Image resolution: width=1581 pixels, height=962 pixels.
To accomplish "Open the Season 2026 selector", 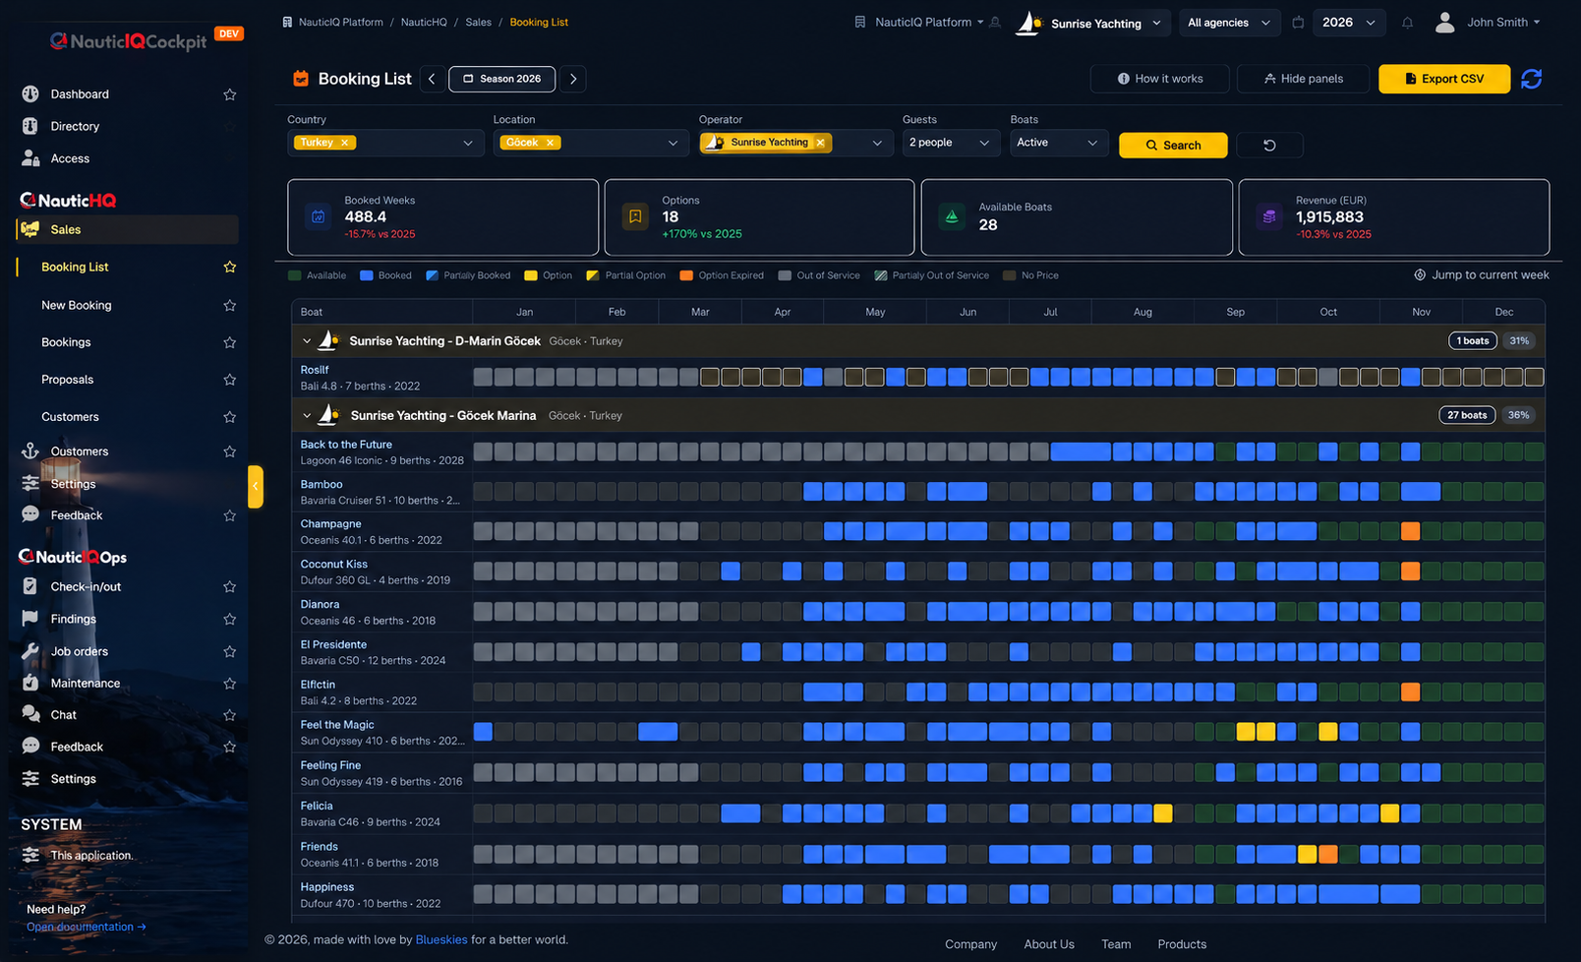I will 501,79.
